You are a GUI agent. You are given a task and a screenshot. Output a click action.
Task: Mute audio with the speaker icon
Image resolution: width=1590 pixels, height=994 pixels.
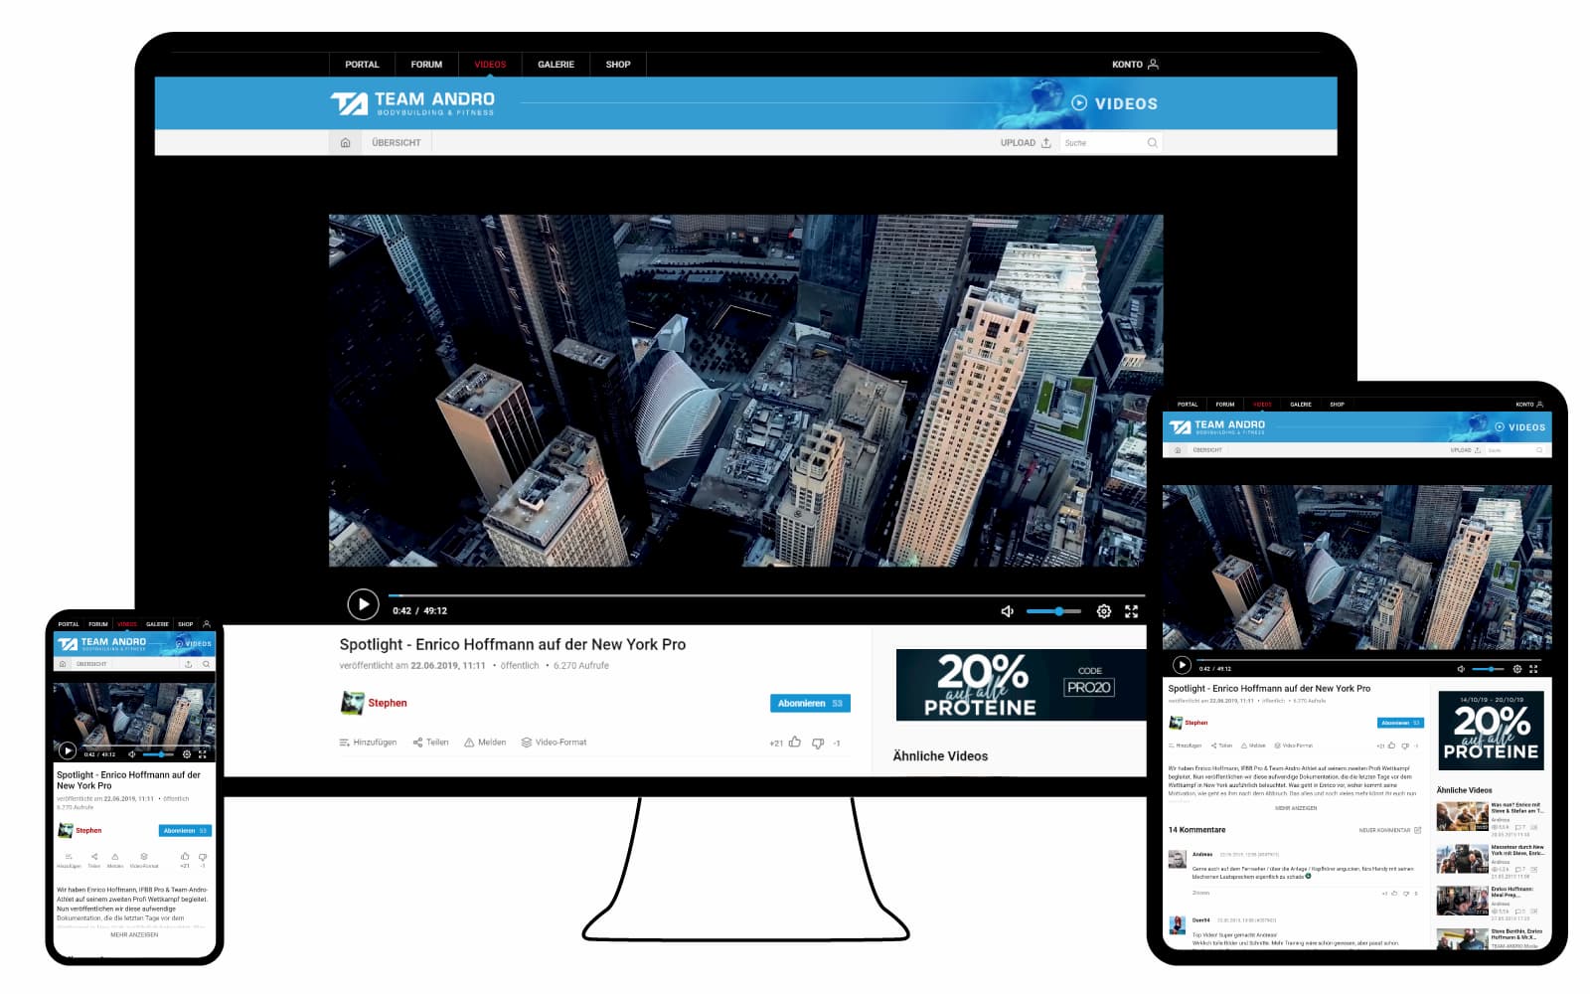pos(1007,610)
